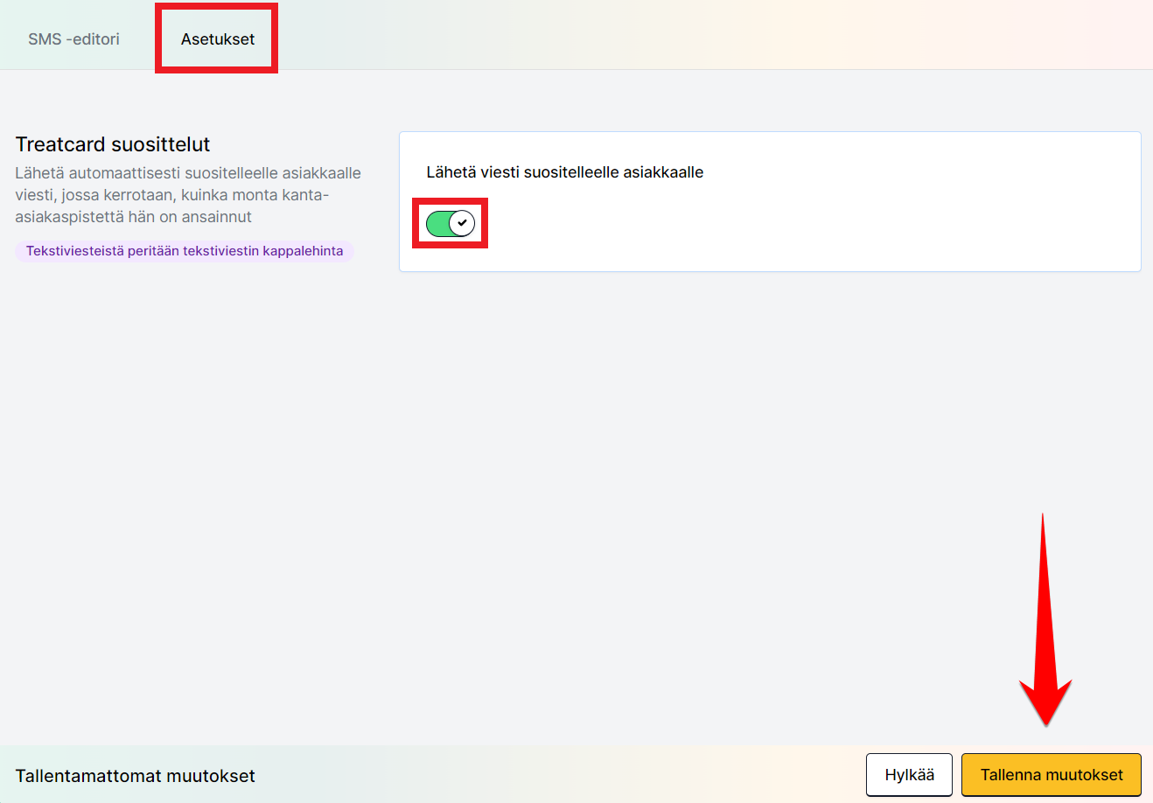Select the Treatcard suosittelut heading

click(x=113, y=144)
